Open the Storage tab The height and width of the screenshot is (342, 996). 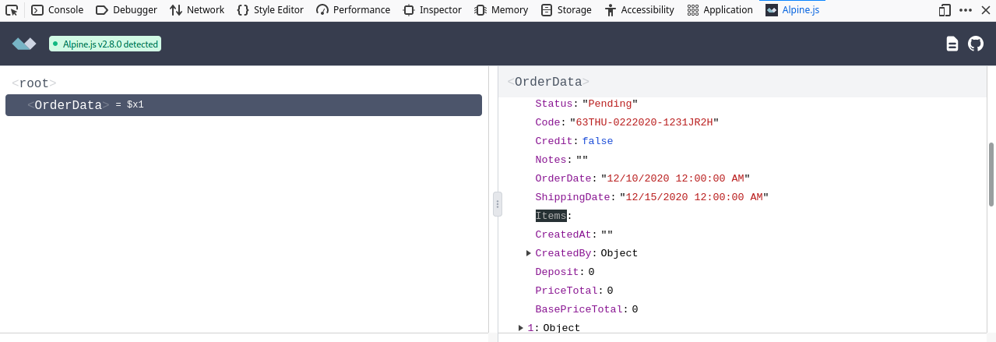coord(566,10)
